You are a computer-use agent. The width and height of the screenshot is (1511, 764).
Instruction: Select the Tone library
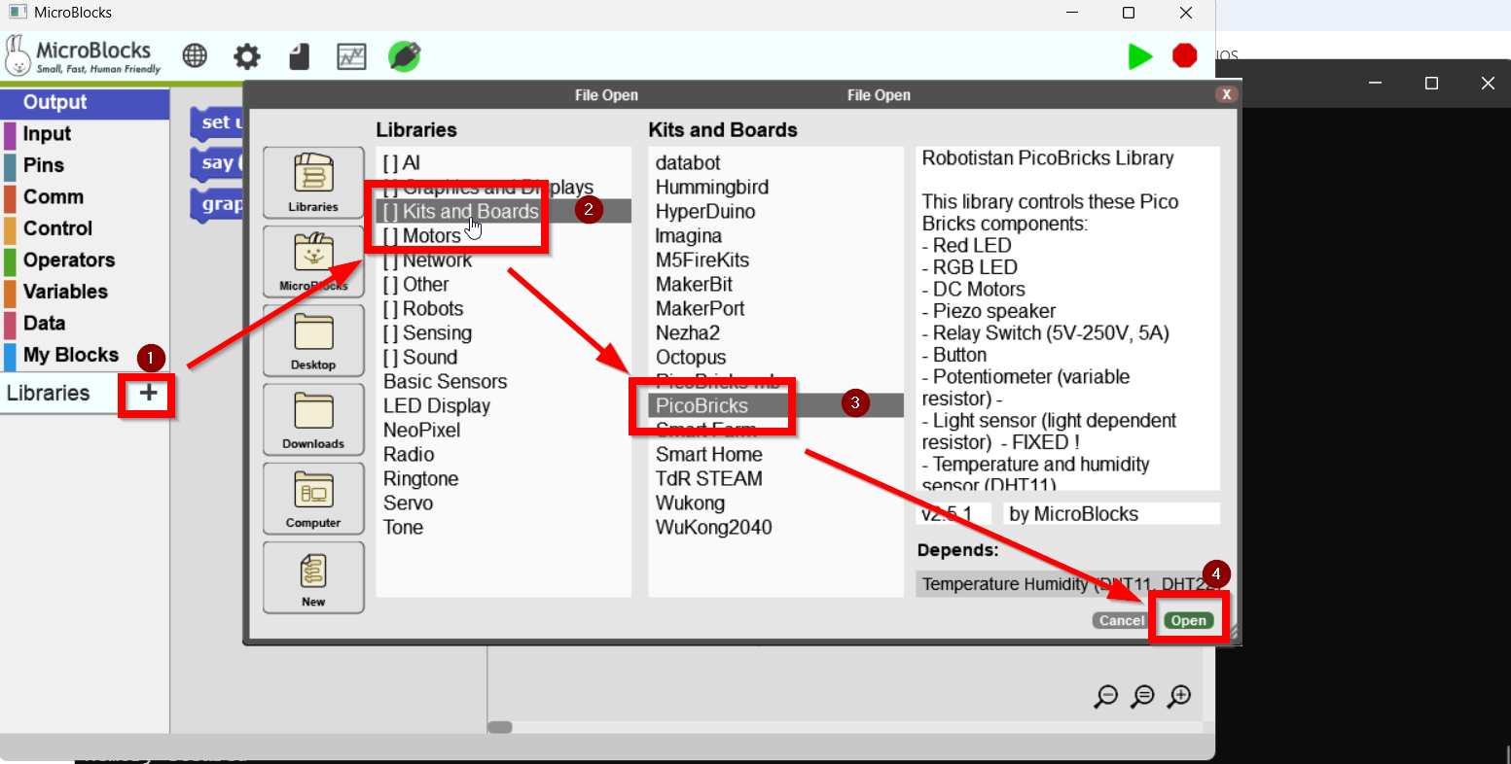coord(504,528)
